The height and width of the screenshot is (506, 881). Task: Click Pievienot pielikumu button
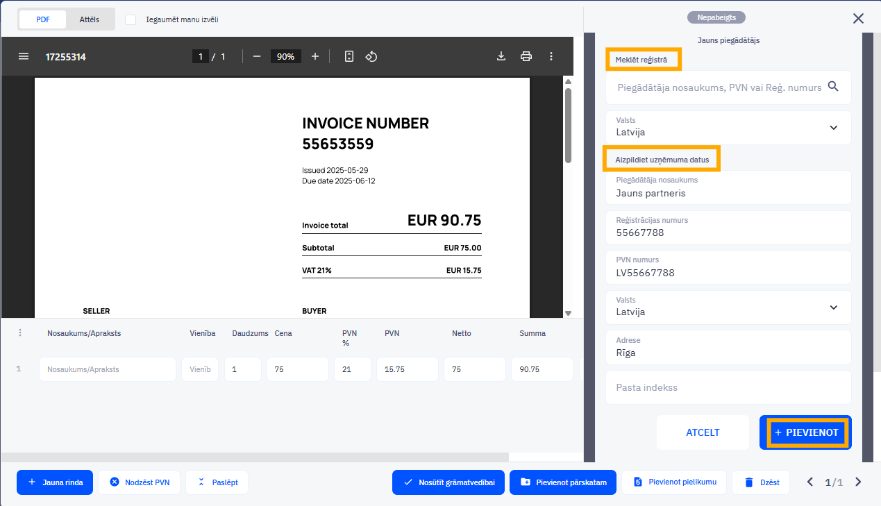click(x=674, y=482)
